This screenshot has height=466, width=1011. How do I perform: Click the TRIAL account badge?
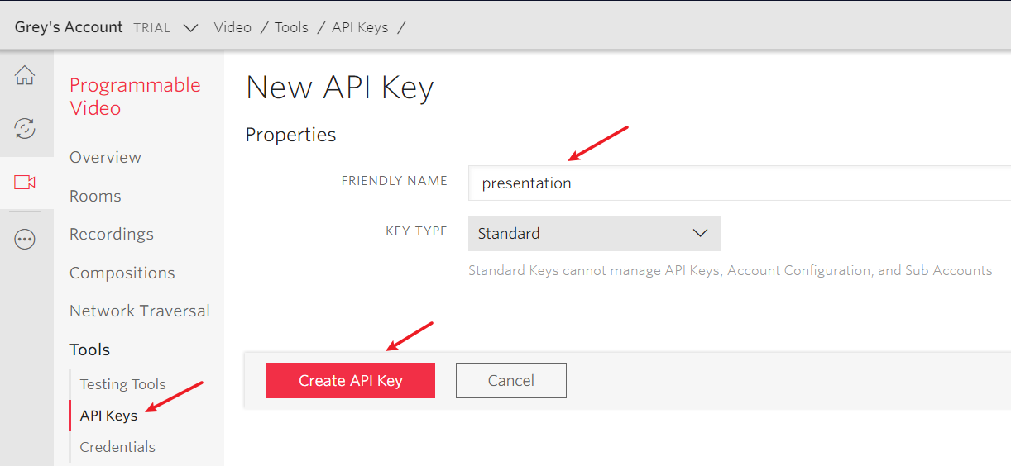[x=151, y=28]
